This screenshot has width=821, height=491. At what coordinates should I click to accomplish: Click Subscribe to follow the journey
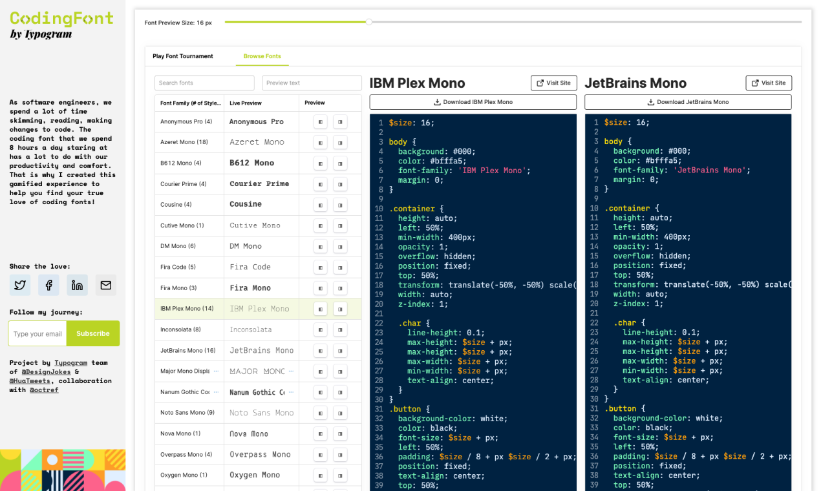(x=92, y=333)
